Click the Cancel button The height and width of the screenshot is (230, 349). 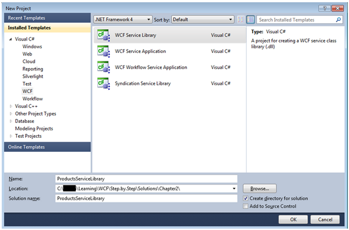point(325,219)
